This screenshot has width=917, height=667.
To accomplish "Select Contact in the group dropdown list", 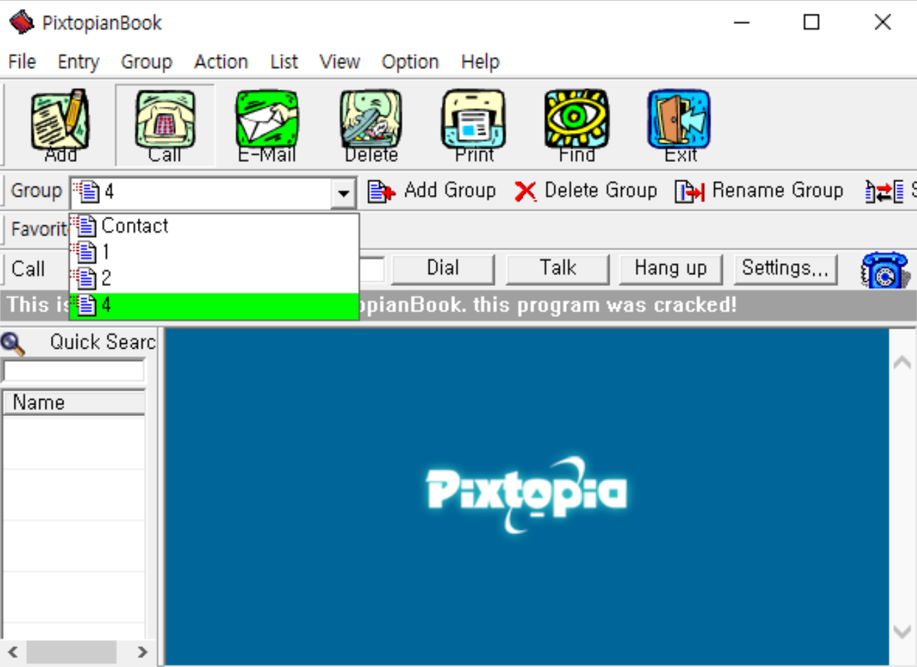I will tap(214, 226).
